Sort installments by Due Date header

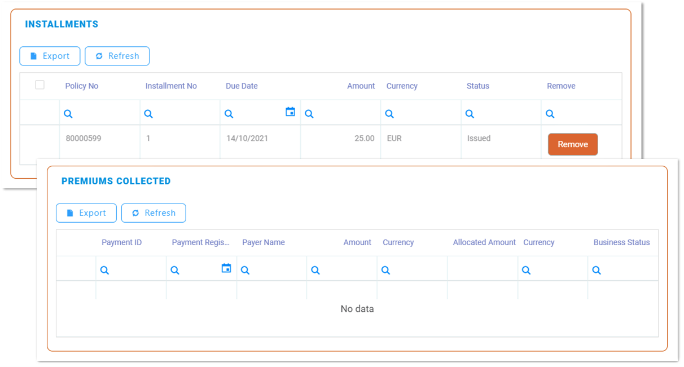242,86
